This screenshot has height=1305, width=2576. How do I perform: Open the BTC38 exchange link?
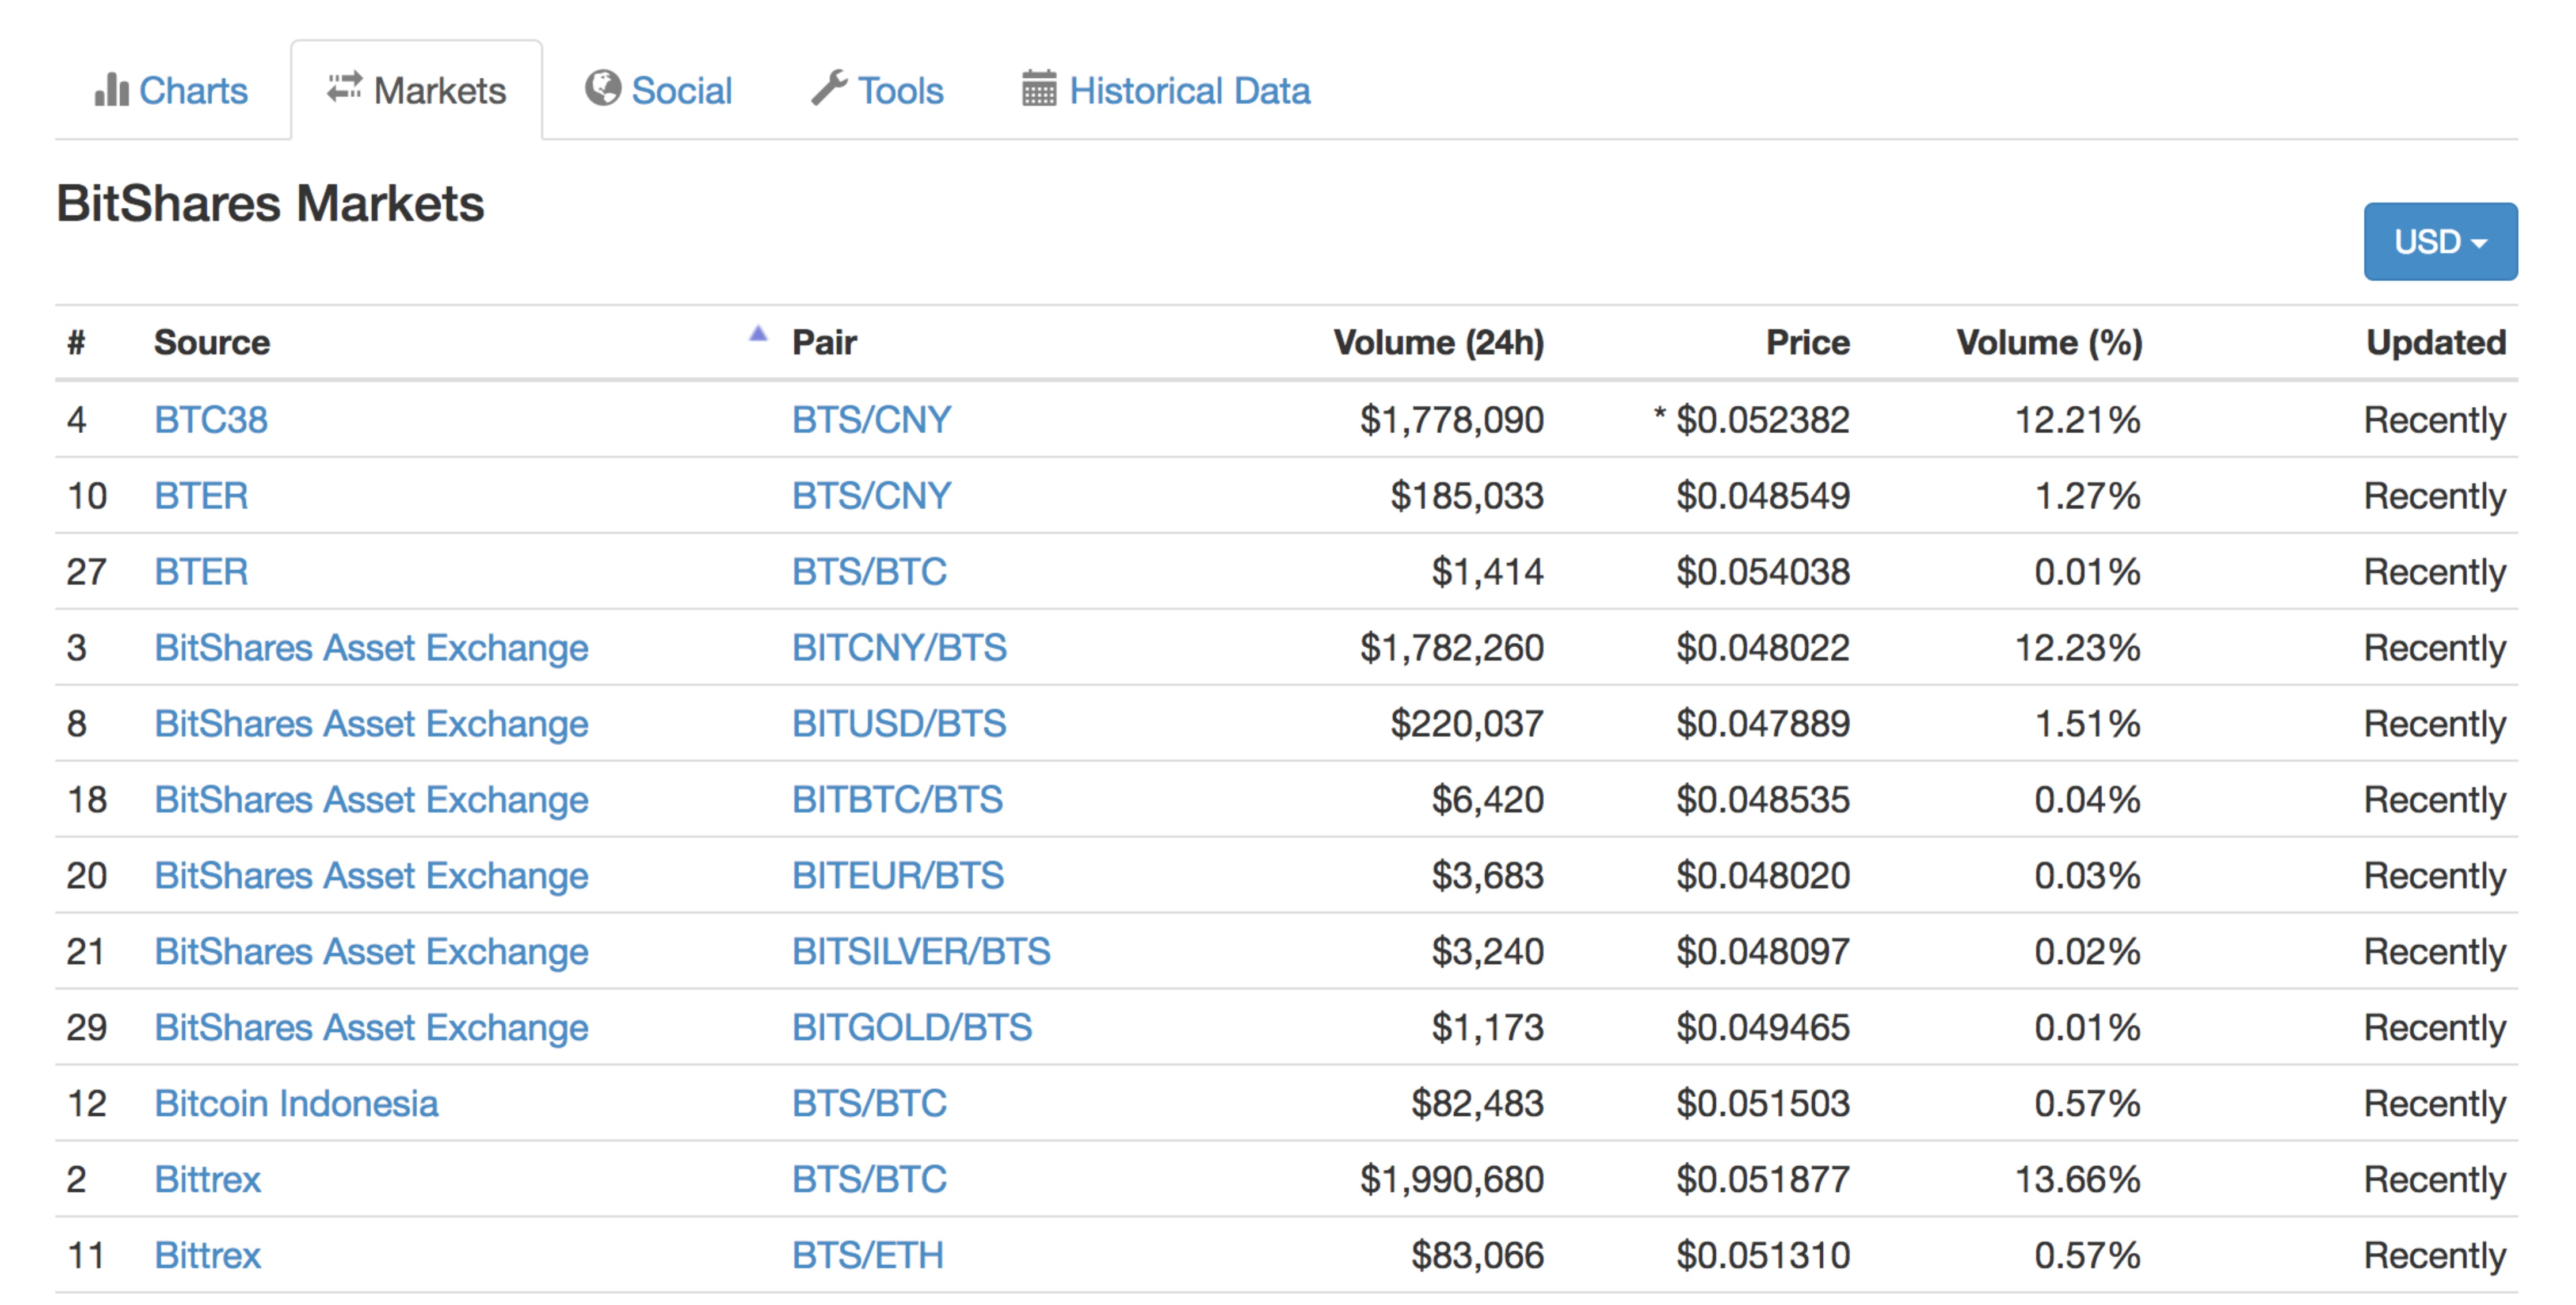[211, 420]
